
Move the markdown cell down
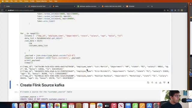pos(156,83)
